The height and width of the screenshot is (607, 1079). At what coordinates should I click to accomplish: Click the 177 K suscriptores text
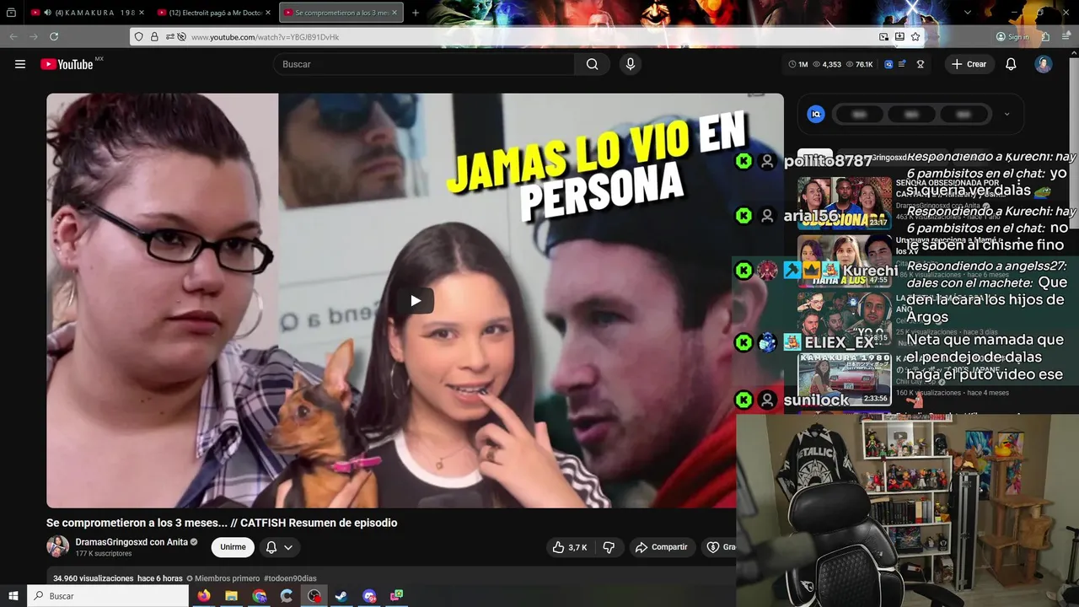(104, 554)
